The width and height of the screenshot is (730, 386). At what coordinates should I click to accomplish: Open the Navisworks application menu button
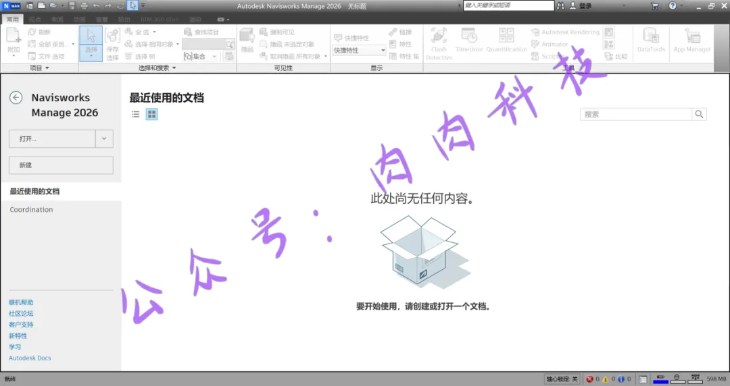coord(11,5)
